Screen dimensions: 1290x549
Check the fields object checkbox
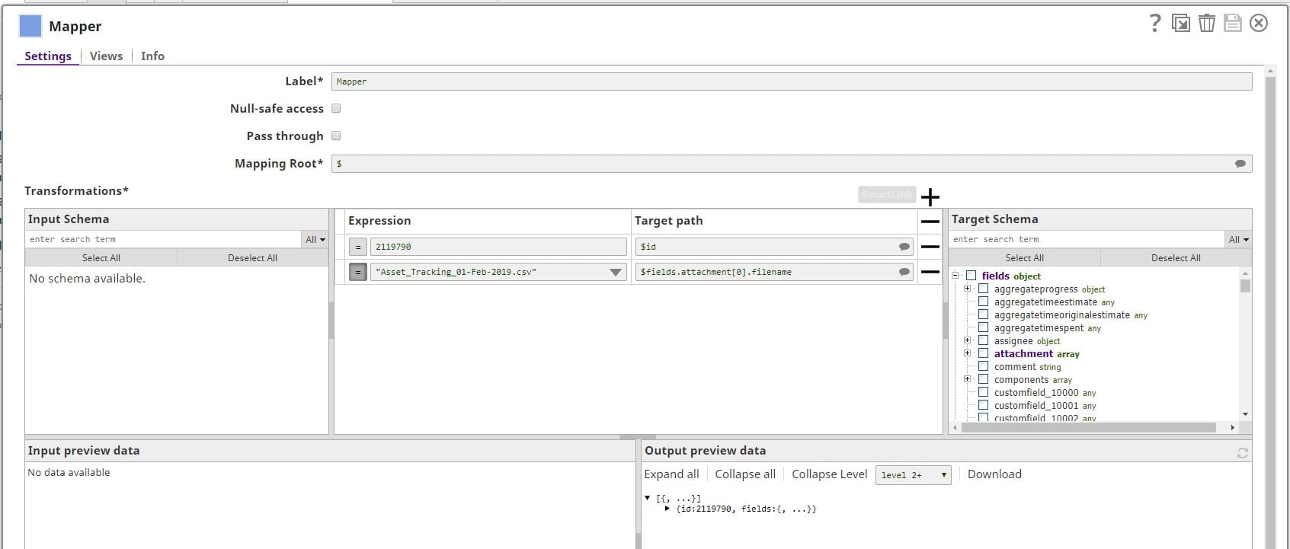click(x=972, y=276)
